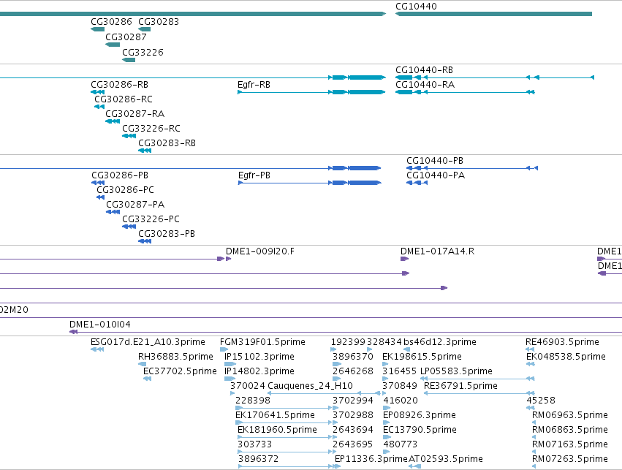
Task: Click the RM06863.5prime EST label
Action: pos(570,430)
